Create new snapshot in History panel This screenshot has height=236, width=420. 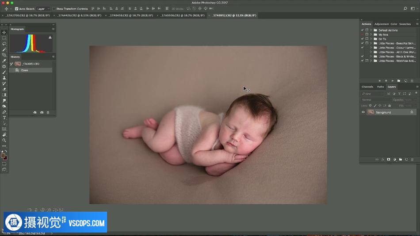click(x=42, y=113)
